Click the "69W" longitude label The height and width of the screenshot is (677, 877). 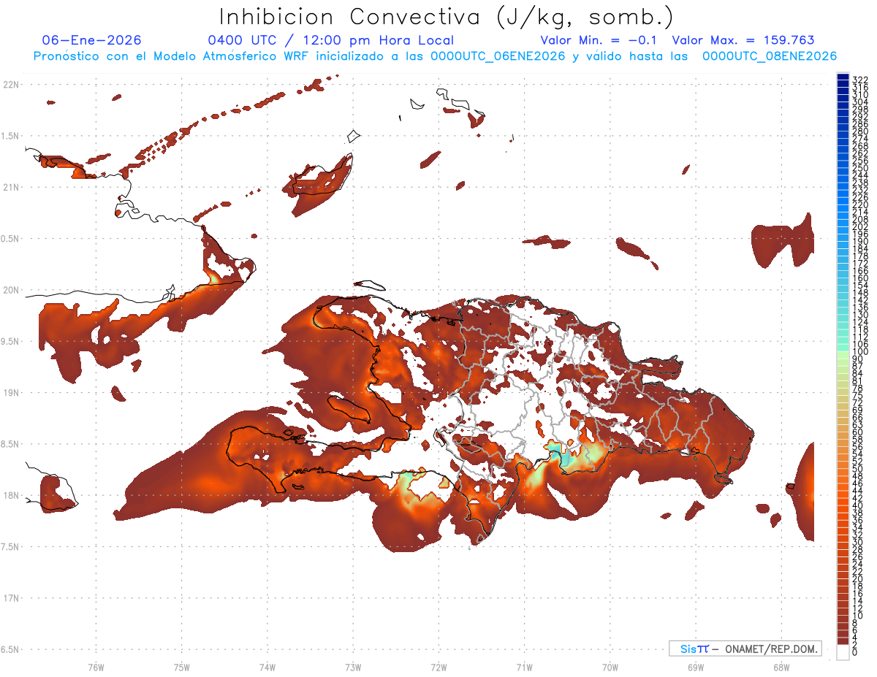click(695, 667)
